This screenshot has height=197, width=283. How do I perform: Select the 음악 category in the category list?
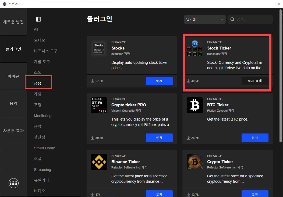coord(38,126)
